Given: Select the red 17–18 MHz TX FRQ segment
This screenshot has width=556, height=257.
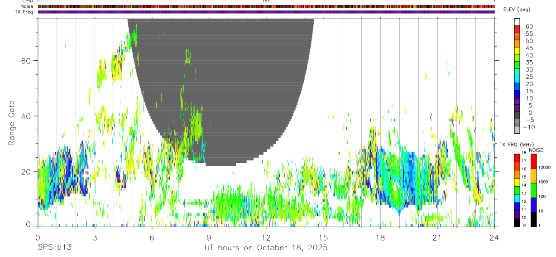Looking at the screenshot, I should pyautogui.click(x=517, y=158).
